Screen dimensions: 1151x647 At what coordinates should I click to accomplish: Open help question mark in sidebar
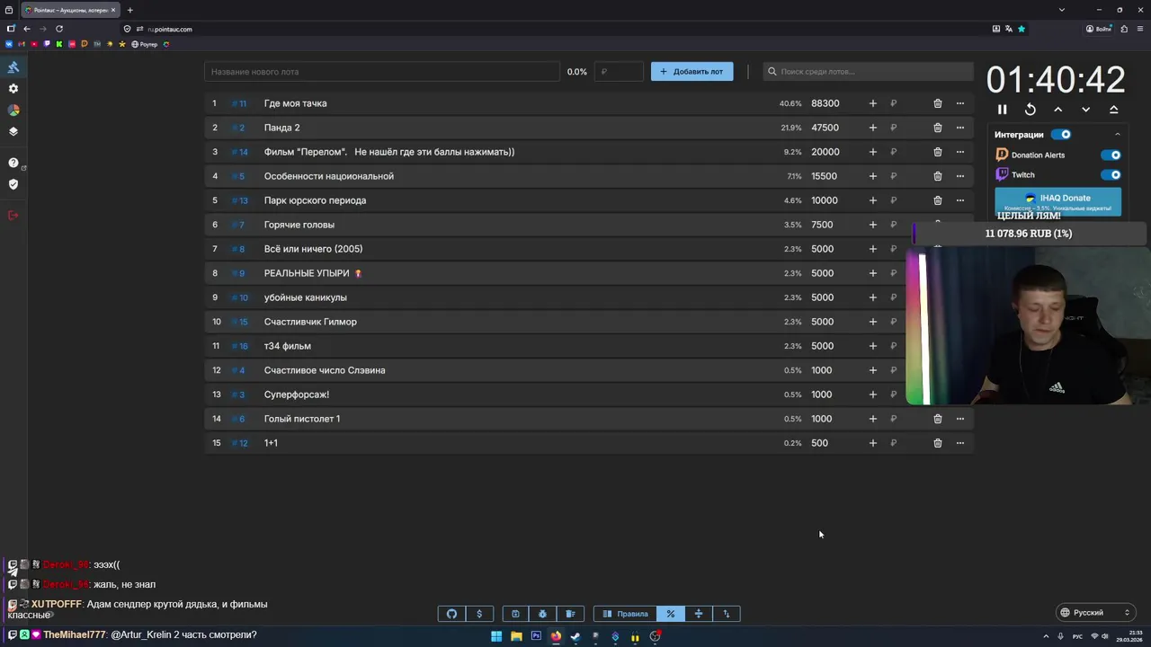13,163
